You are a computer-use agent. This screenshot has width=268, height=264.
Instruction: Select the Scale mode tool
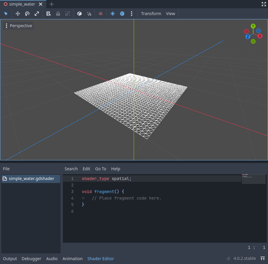click(x=36, y=14)
